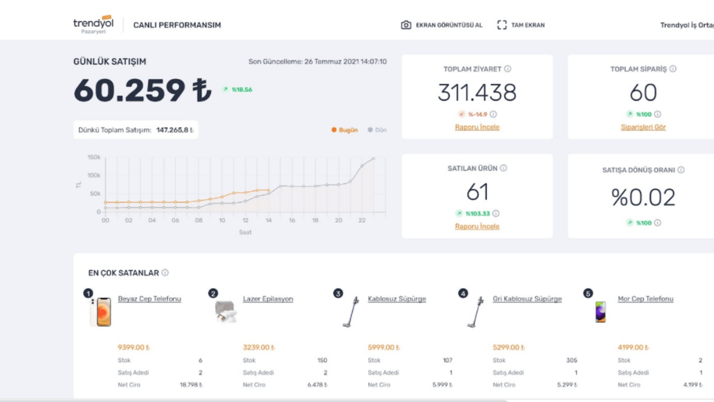714x402 pixels.
Task: Select the Mor Cep Telefonu product image
Action: click(x=600, y=312)
